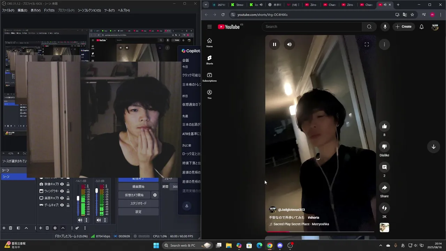Click 録画開始 to start recording
The height and width of the screenshot is (251, 446).
pos(138,187)
